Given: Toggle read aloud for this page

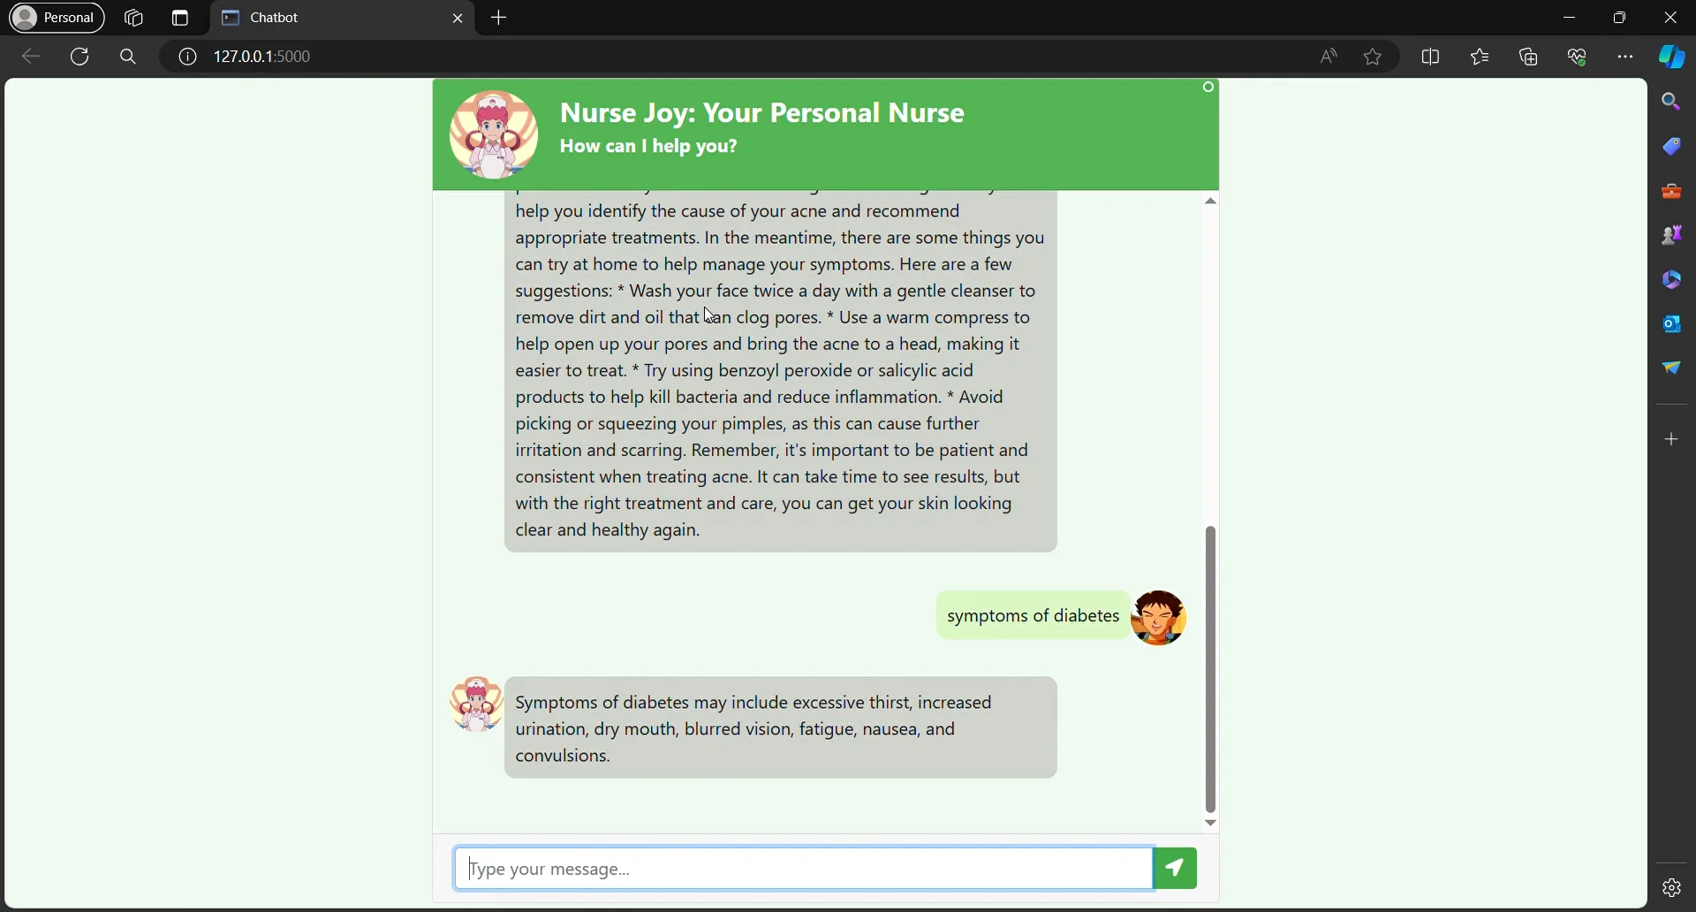Looking at the screenshot, I should click(1329, 57).
